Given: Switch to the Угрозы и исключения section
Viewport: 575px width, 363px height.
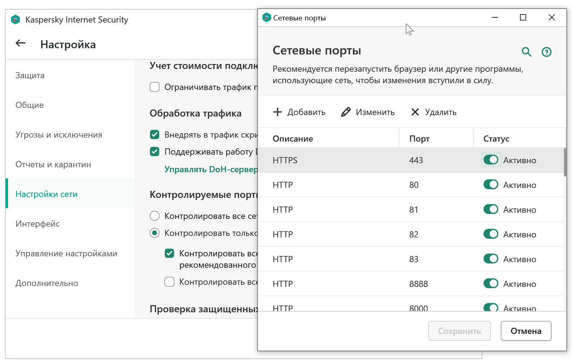Looking at the screenshot, I should coord(59,135).
